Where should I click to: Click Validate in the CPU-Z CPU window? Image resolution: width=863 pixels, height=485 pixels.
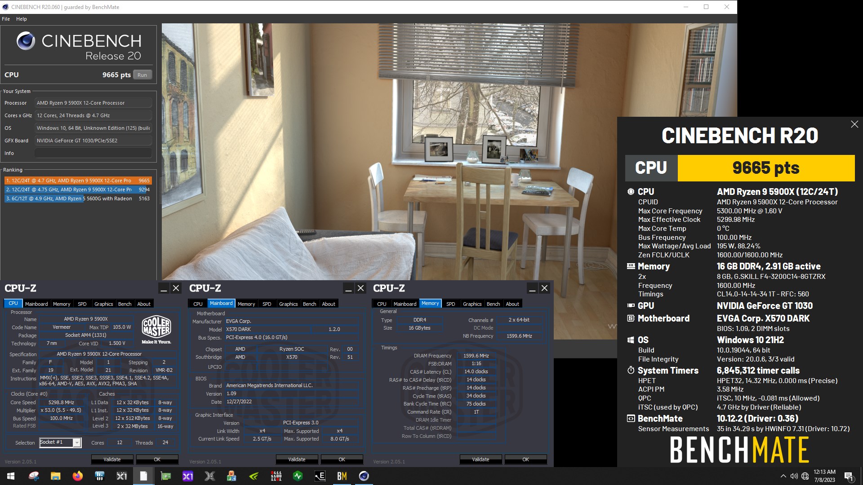pyautogui.click(x=112, y=459)
